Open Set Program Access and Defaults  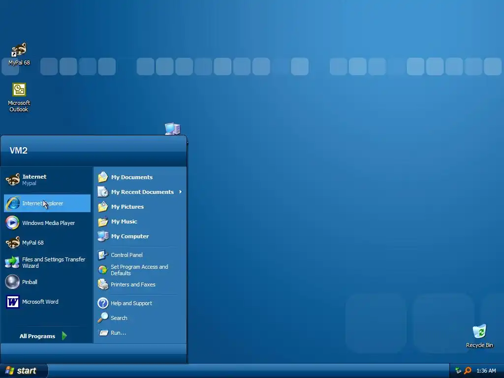[x=140, y=270]
